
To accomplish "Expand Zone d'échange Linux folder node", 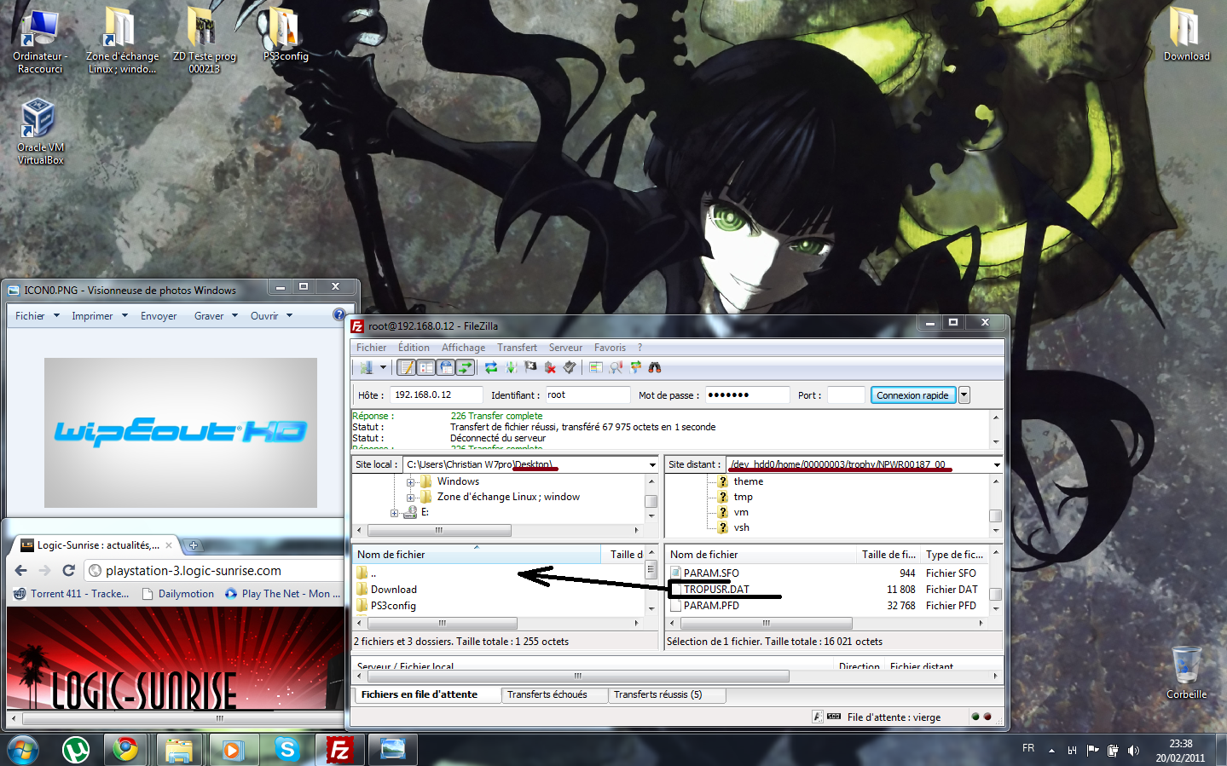I will pos(410,498).
